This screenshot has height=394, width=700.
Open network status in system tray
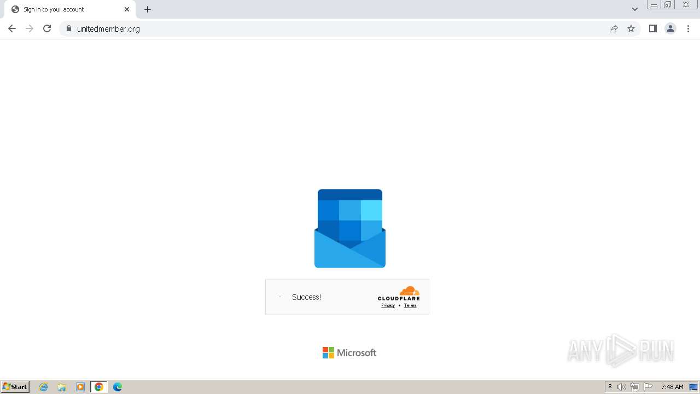[x=635, y=387]
